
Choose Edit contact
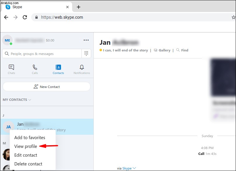pyautogui.click(x=26, y=155)
